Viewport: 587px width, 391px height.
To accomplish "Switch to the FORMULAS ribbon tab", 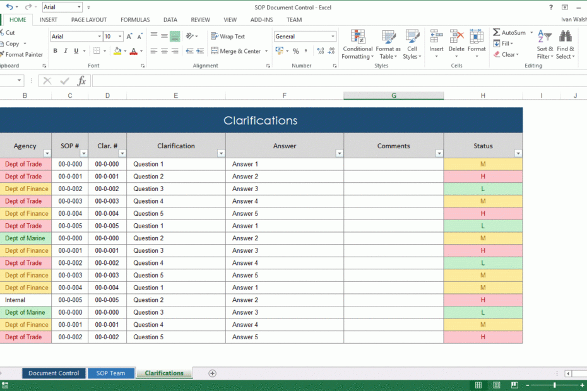I will tap(134, 20).
